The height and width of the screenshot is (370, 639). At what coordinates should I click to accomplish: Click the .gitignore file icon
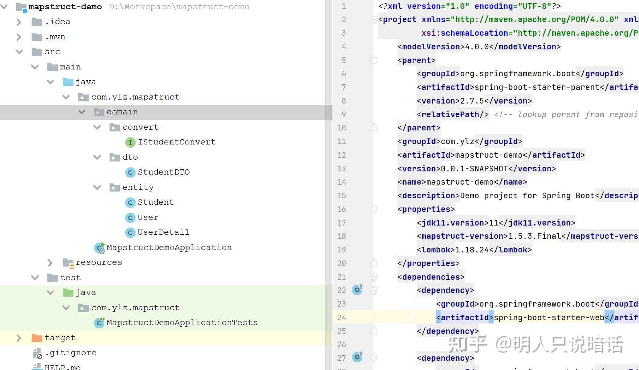[37, 353]
